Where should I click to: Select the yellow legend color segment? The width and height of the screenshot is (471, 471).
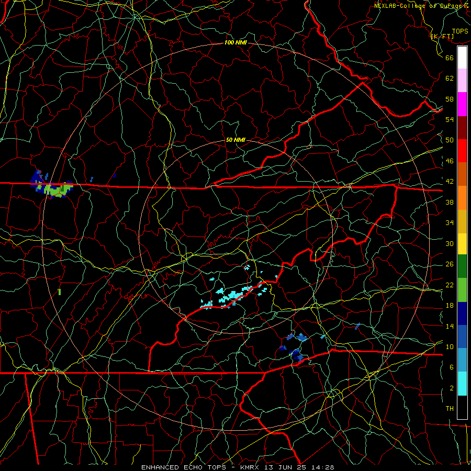tap(462, 244)
